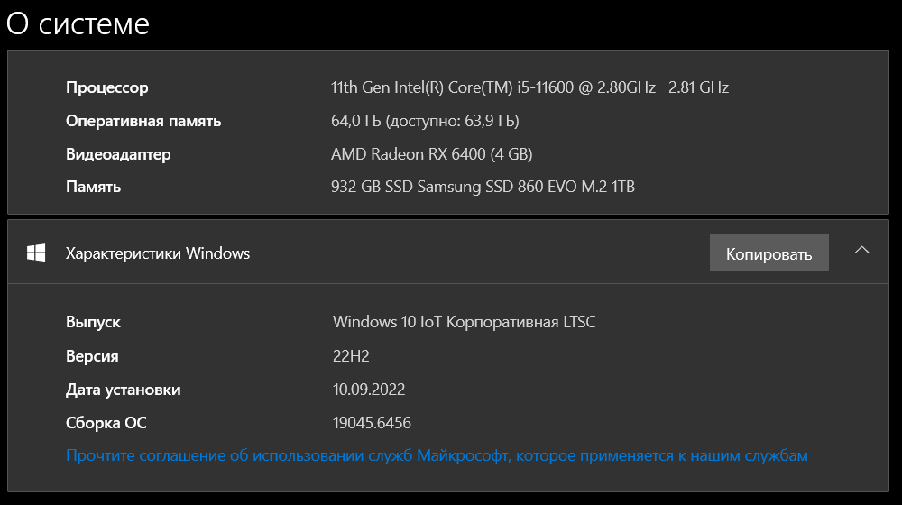Image resolution: width=902 pixels, height=505 pixels.
Task: Click Windows 10 IoT Корпоративная LTSC text
Action: 464,322
